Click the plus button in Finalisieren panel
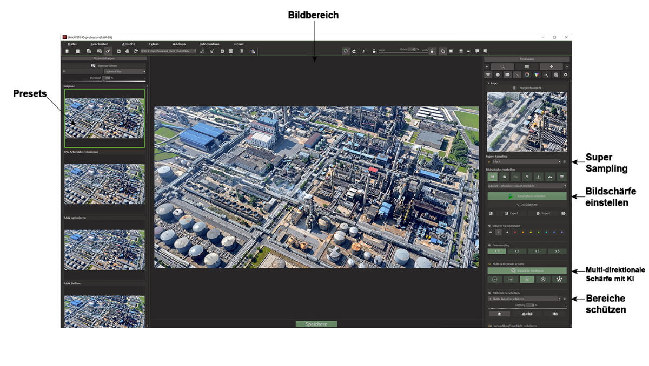Screen dimensions: 649x366 (487, 66)
